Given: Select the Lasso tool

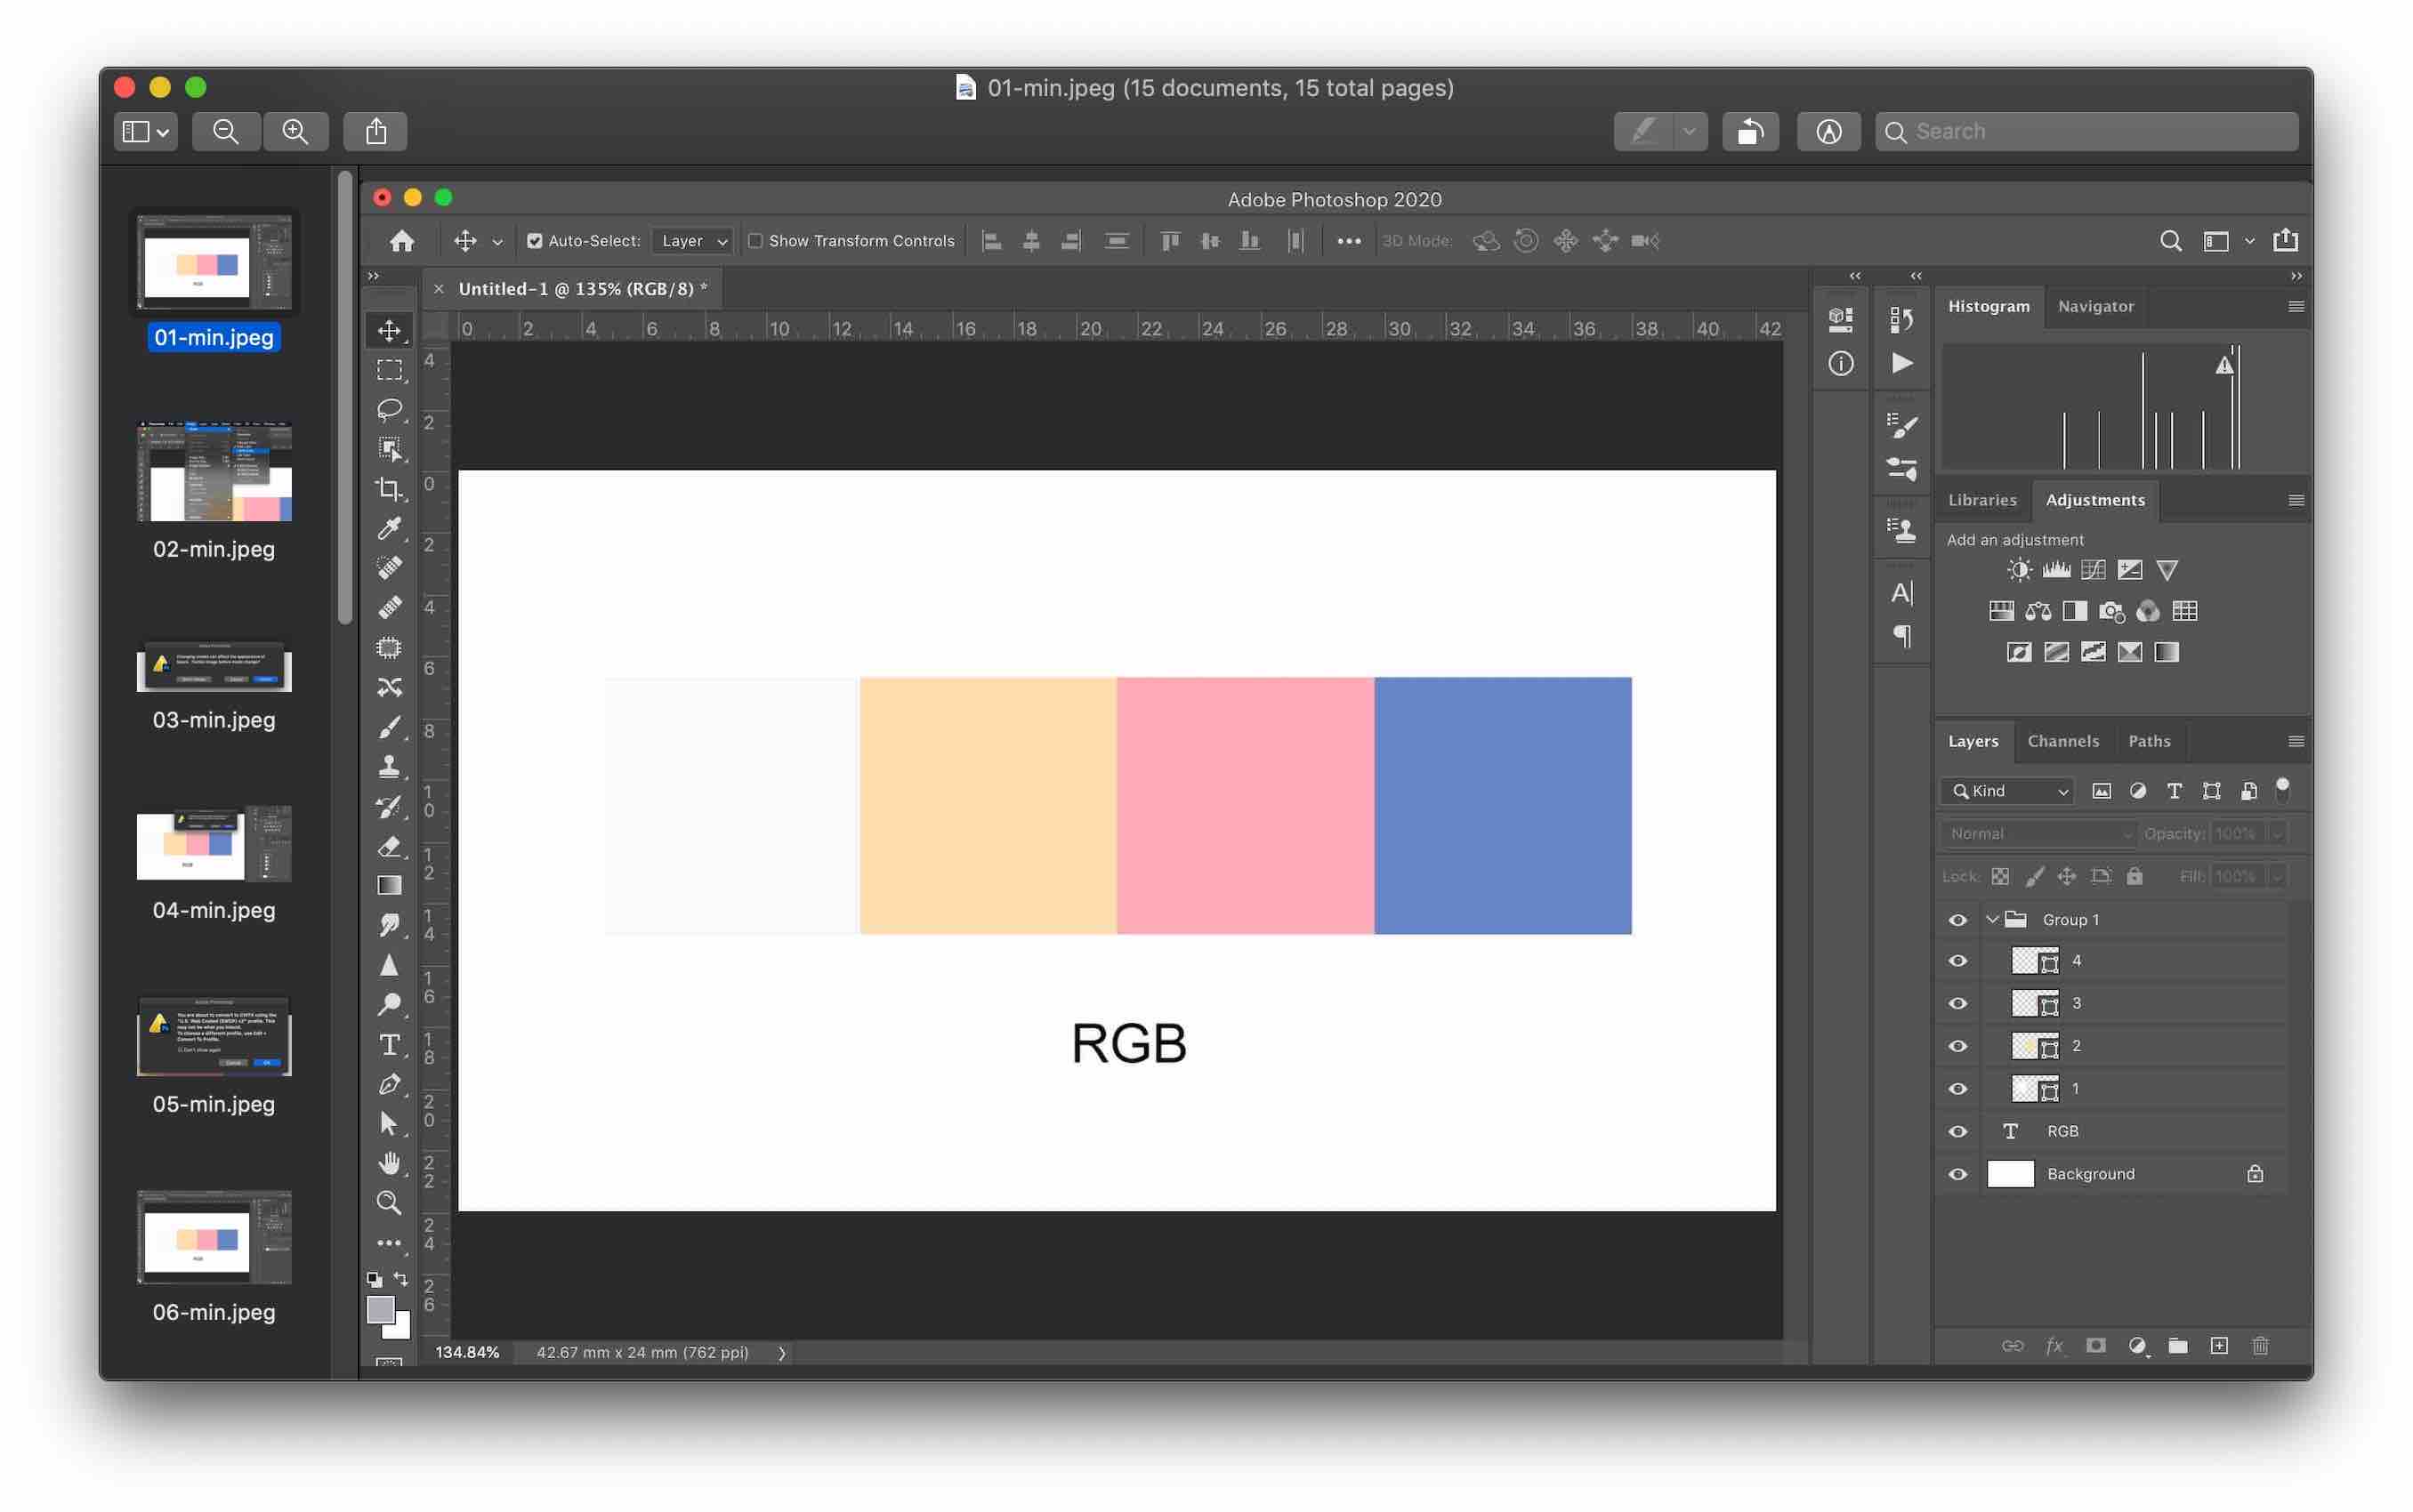Looking at the screenshot, I should 389,409.
